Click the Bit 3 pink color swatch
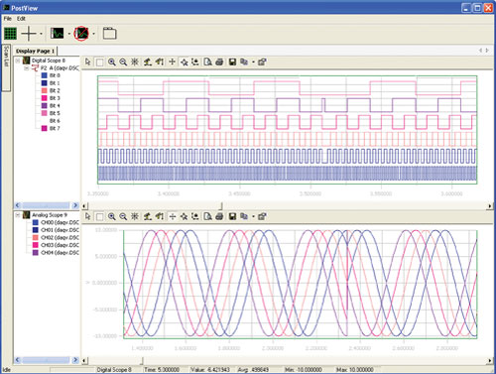496x374 pixels. (x=44, y=98)
